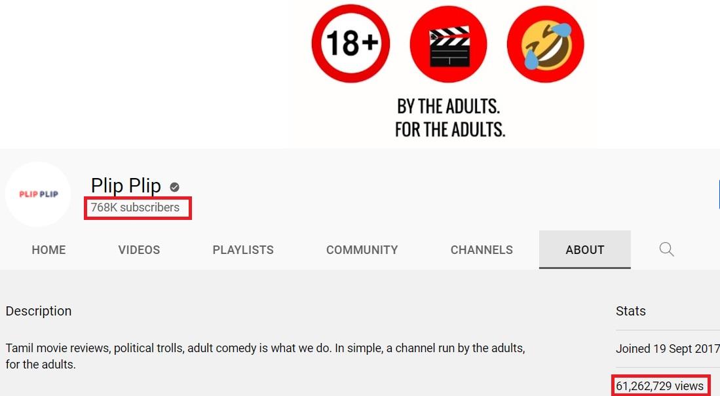This screenshot has width=720, height=396.
Task: Click the laughing emoji icon in banner
Action: pos(546,44)
